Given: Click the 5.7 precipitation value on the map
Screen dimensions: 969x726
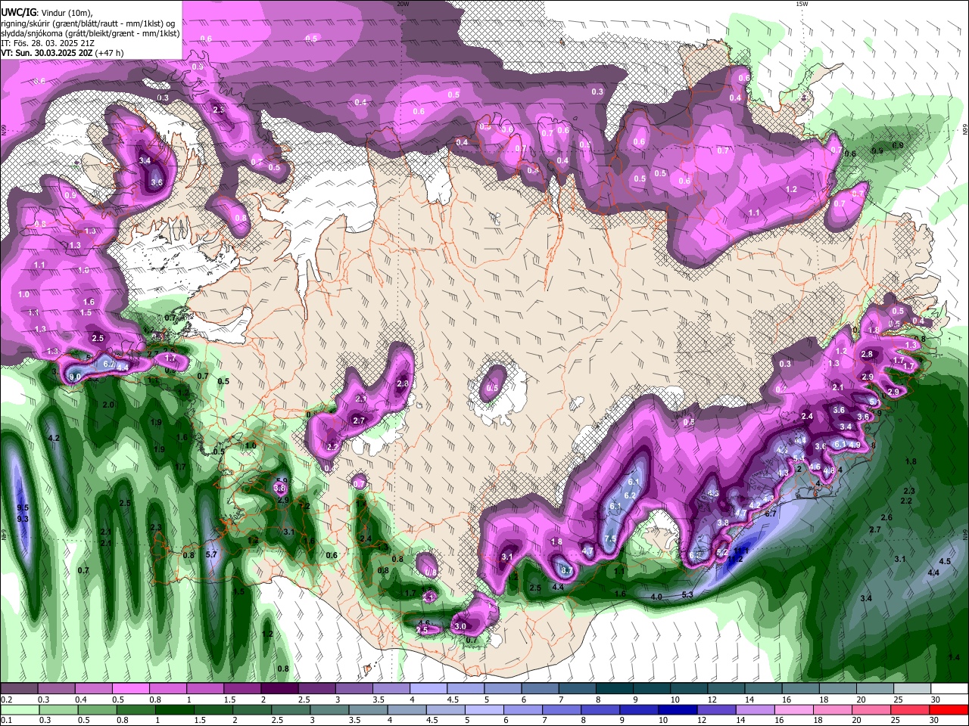Looking at the screenshot, I should click(211, 554).
